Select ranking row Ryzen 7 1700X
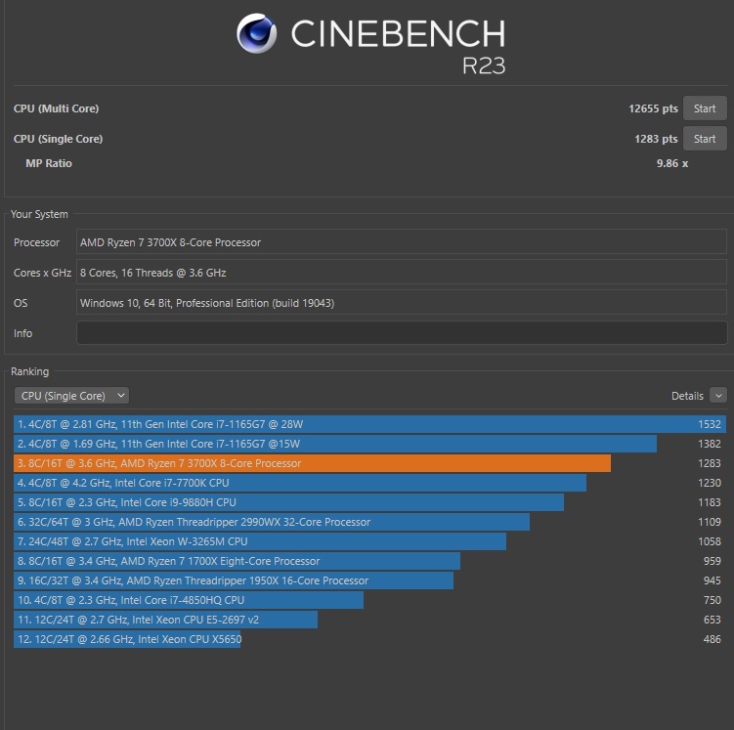 (369, 561)
